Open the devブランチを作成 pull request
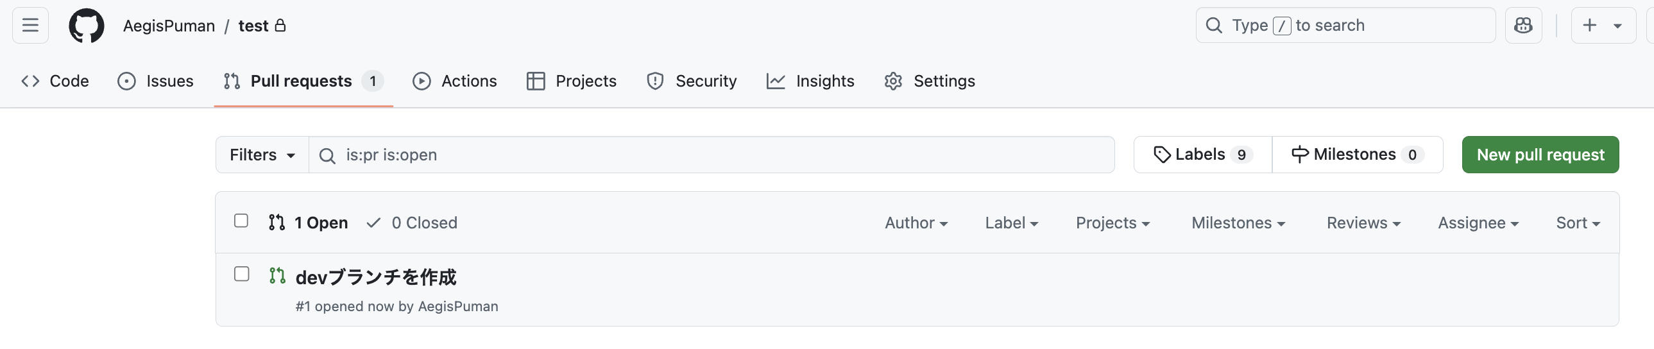 375,277
